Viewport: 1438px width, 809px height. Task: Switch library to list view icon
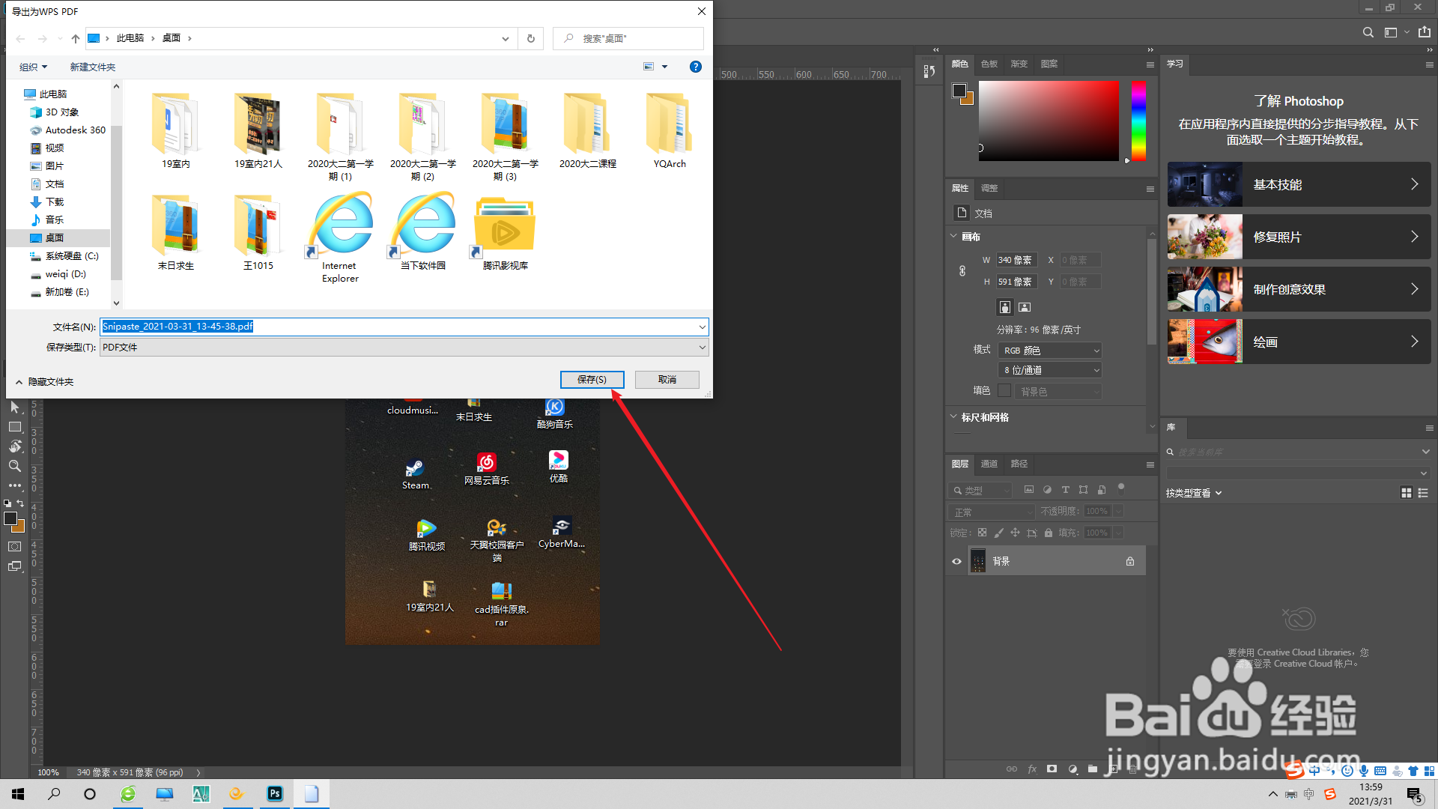pos(1423,493)
